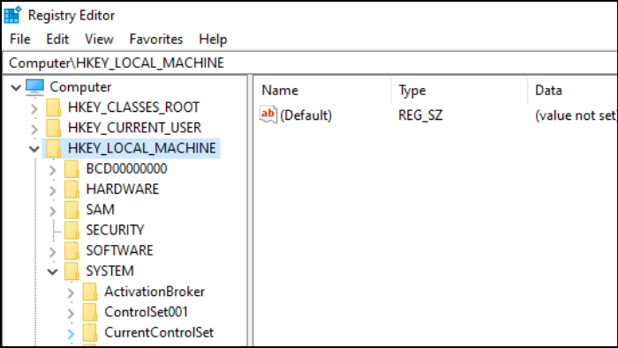The image size is (618, 348).
Task: Select the SAM key label
Action: pos(100,210)
